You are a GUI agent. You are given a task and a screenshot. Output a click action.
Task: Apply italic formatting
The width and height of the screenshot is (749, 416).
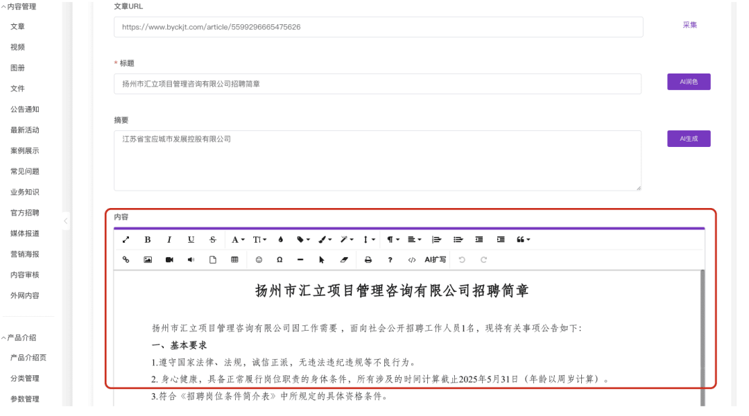(169, 240)
